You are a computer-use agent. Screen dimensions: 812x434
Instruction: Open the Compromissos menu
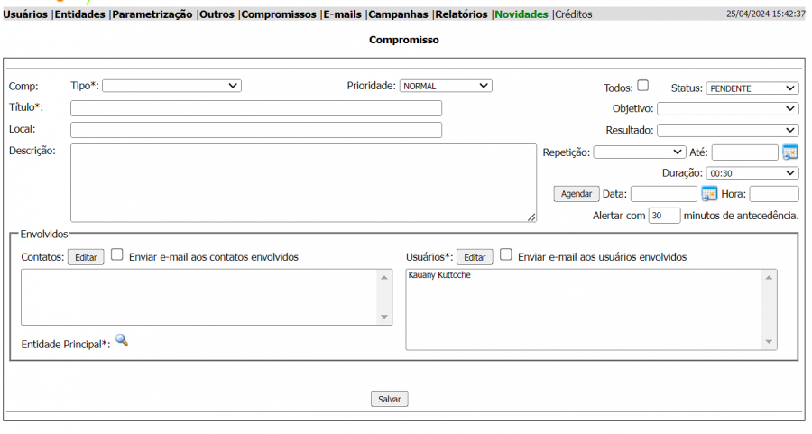click(279, 14)
